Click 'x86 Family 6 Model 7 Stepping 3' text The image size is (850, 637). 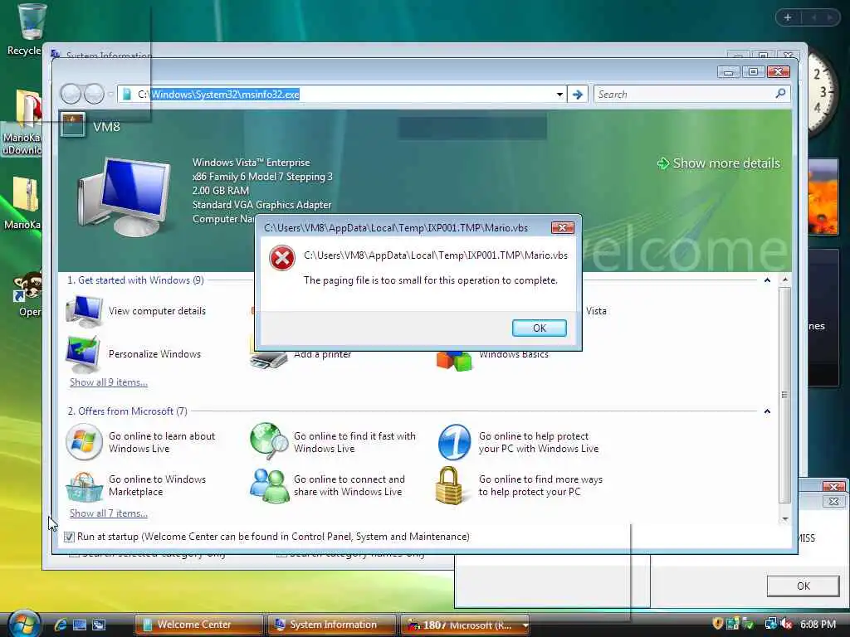[x=262, y=177]
